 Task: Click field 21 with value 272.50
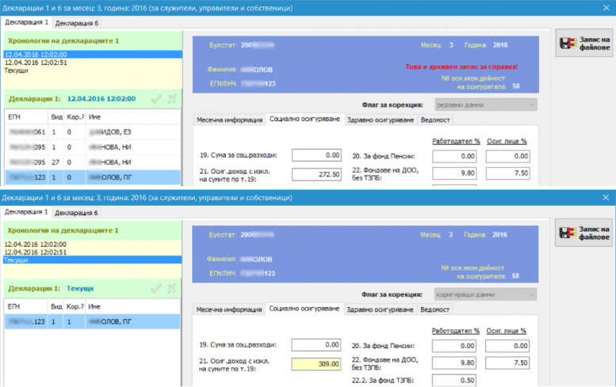(x=316, y=174)
